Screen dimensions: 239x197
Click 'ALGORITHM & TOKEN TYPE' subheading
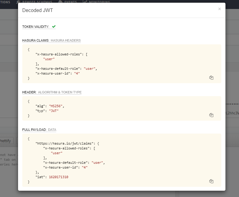(60, 92)
